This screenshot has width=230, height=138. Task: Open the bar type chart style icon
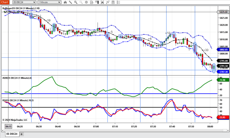tap(65, 2)
